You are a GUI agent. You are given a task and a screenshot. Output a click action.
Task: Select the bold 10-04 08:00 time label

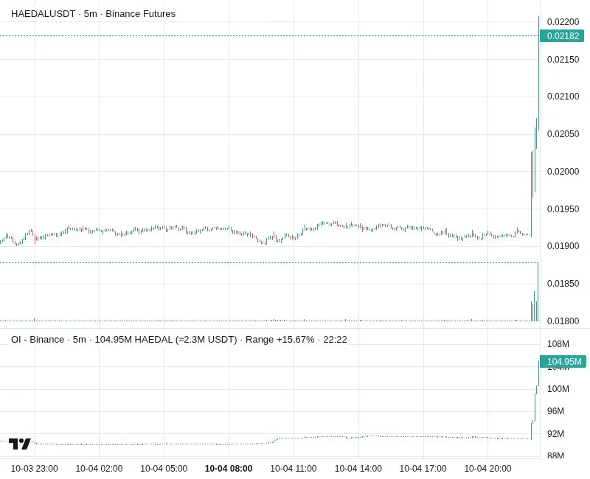click(229, 469)
